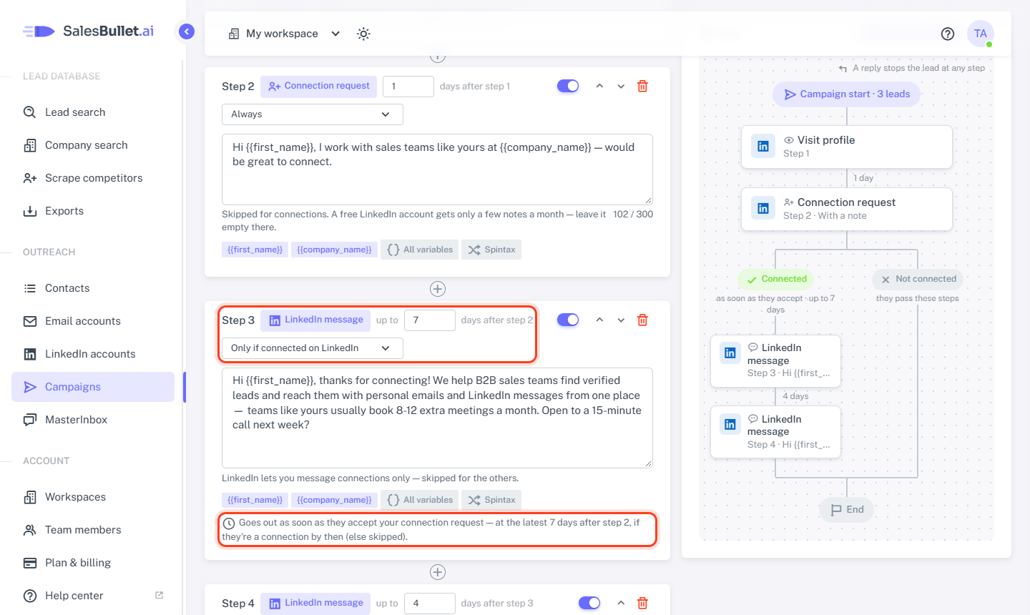Change Step 2 Connection request action type
The width and height of the screenshot is (1030, 615).
[x=319, y=86]
